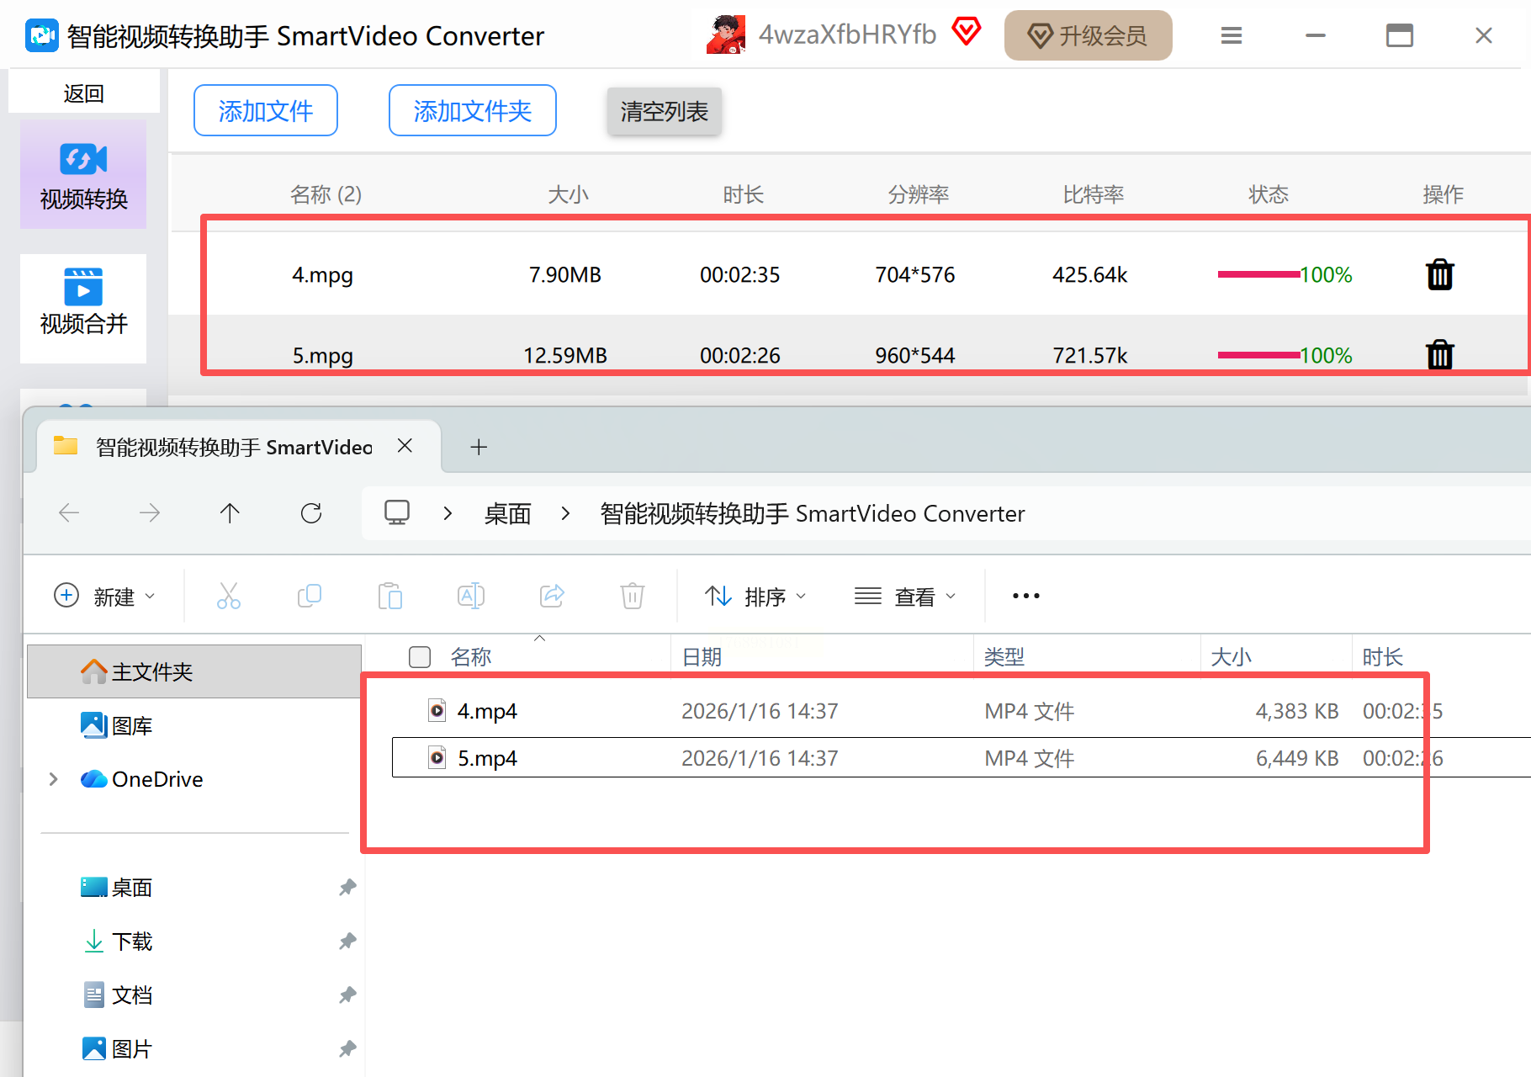Open 主文件夹 in the navigation pane
1531x1077 pixels.
click(194, 671)
